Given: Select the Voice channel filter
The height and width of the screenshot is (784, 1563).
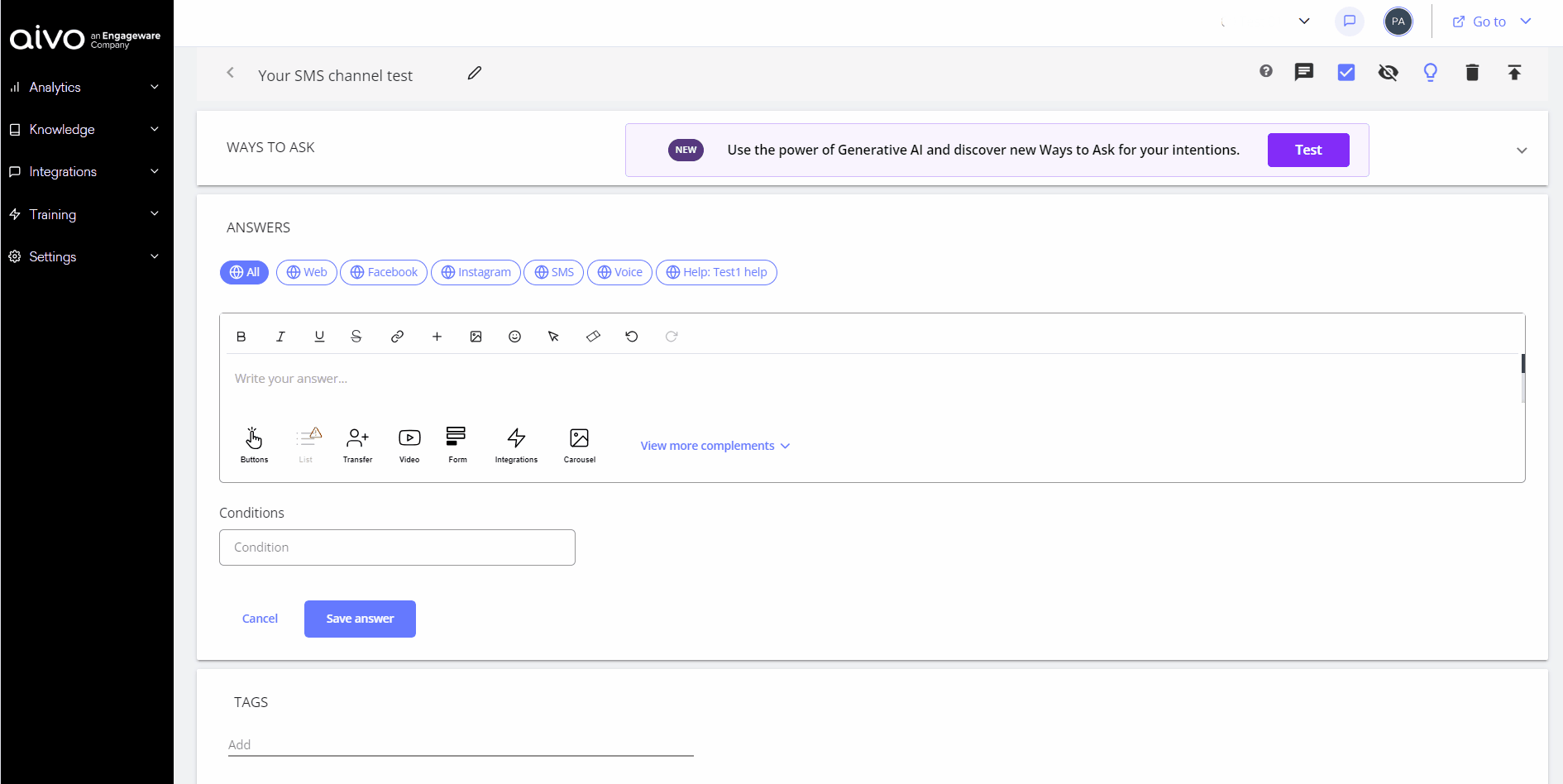Looking at the screenshot, I should 619,272.
